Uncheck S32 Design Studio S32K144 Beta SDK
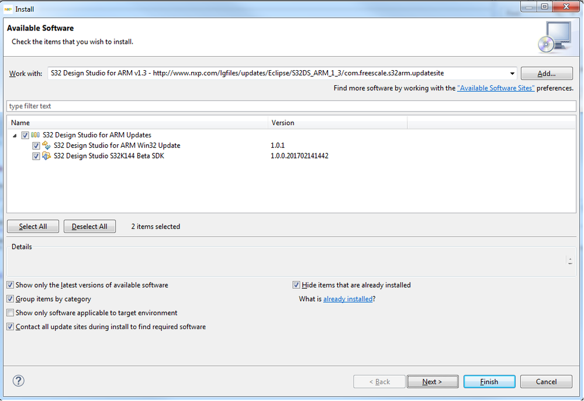 point(36,156)
